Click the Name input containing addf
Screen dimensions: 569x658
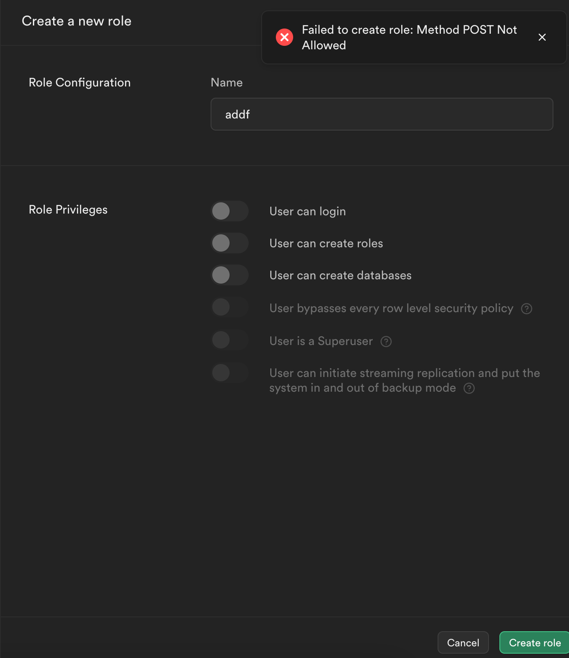(x=381, y=114)
